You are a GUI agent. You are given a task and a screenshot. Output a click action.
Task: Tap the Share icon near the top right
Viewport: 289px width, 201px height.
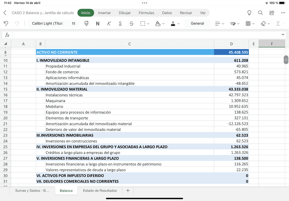pyautogui.click(x=272, y=12)
